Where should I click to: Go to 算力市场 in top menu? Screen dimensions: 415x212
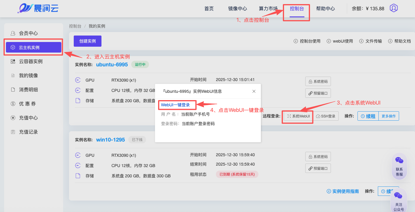pos(268,9)
